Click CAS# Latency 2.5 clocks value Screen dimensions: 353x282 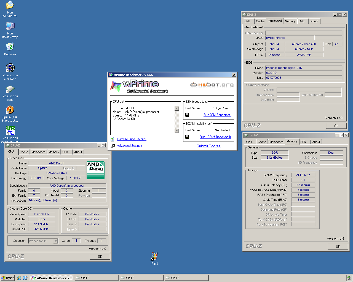click(x=303, y=185)
